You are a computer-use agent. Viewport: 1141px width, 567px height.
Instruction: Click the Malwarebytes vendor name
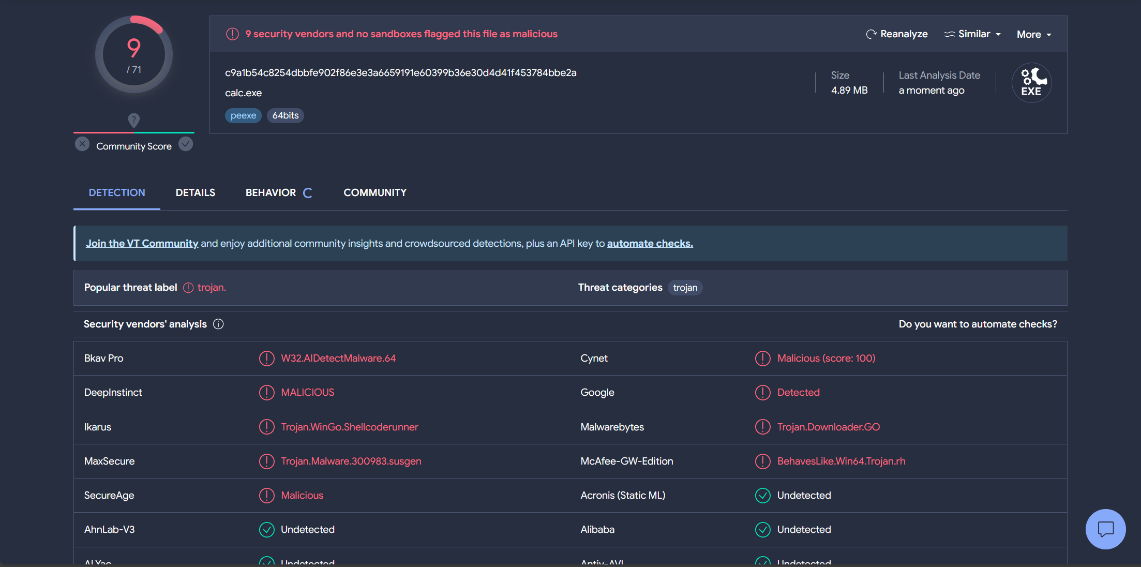(x=612, y=427)
